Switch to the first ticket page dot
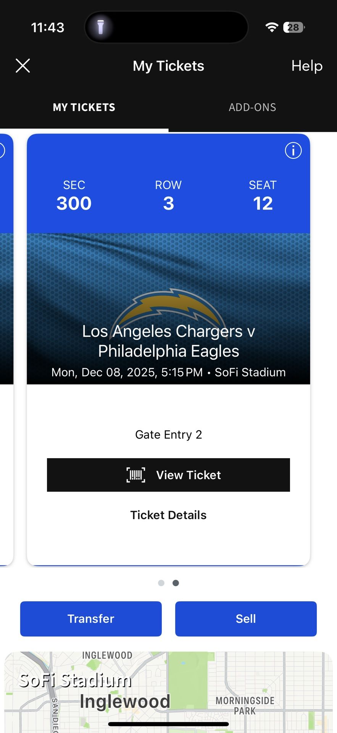 pos(161,583)
